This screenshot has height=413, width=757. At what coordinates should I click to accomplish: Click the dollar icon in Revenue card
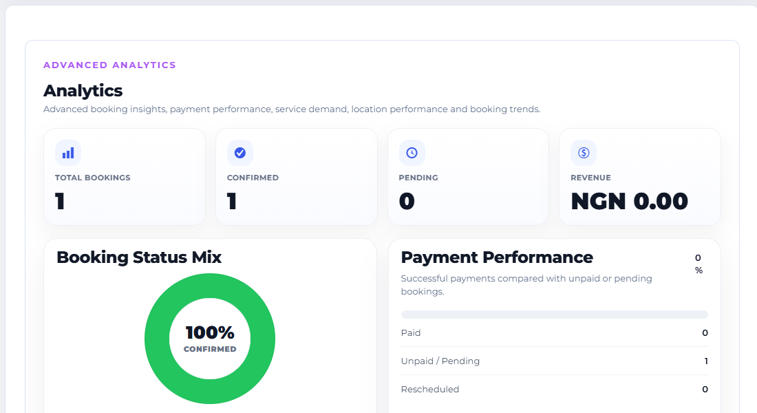coord(584,153)
